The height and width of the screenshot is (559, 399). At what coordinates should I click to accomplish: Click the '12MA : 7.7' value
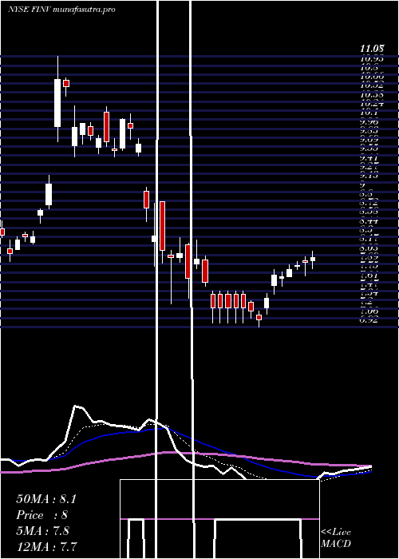46,546
